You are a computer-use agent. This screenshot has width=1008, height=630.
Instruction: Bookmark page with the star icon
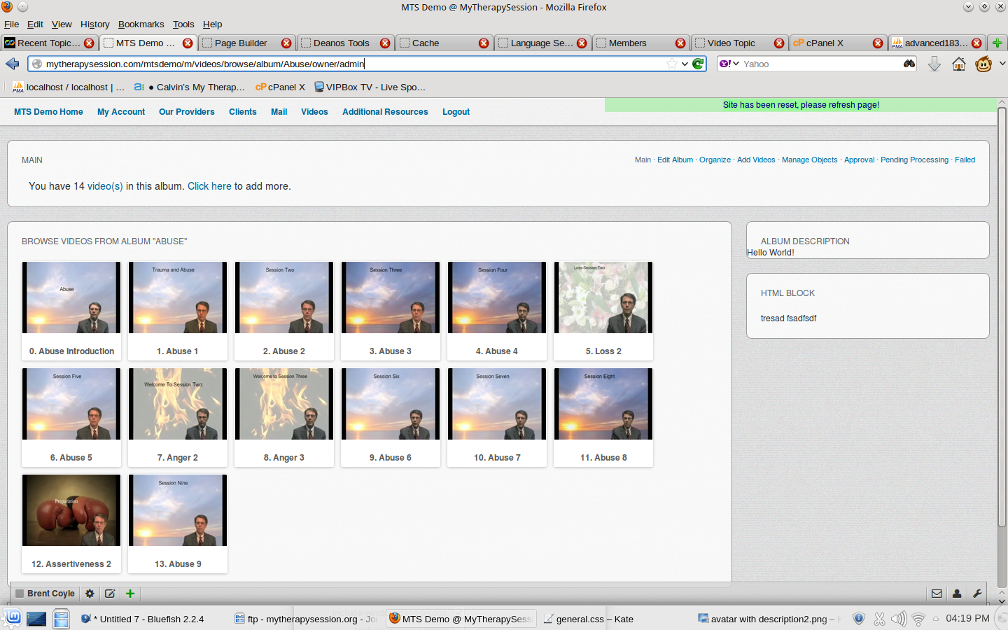click(x=672, y=64)
